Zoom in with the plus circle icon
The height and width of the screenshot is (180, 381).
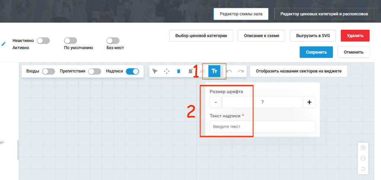click(363, 148)
